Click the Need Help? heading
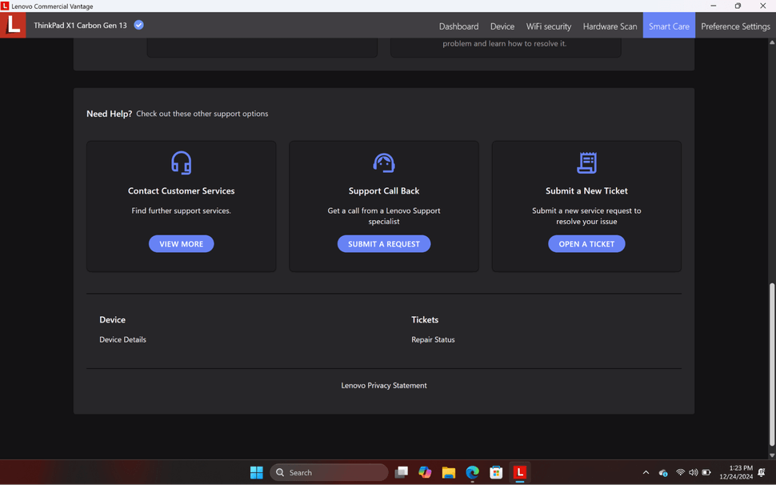 [x=109, y=114]
